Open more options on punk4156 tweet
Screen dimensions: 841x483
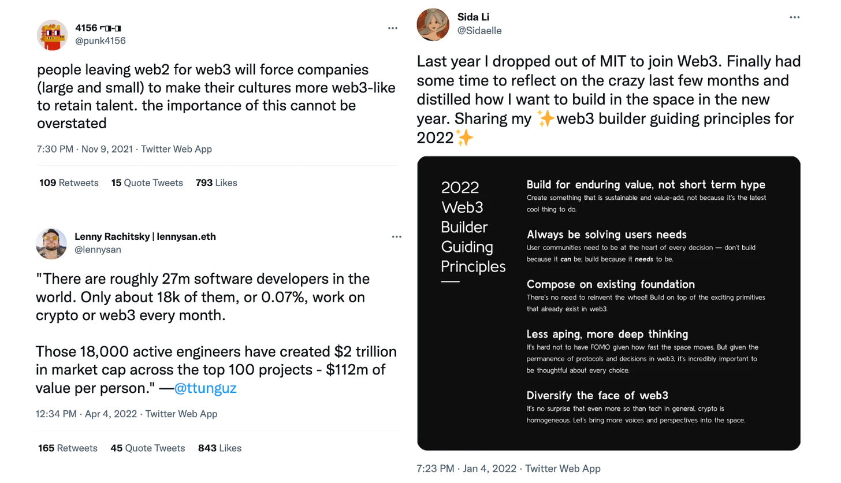393,28
